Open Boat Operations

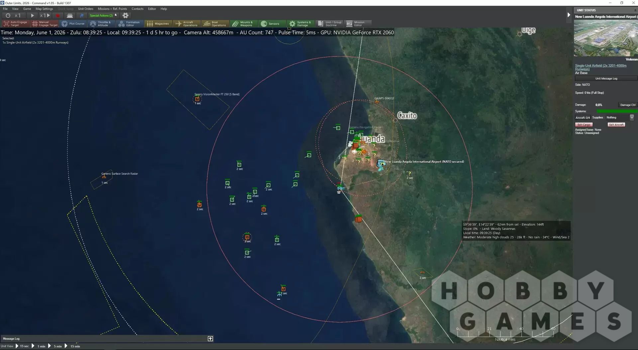pos(215,24)
